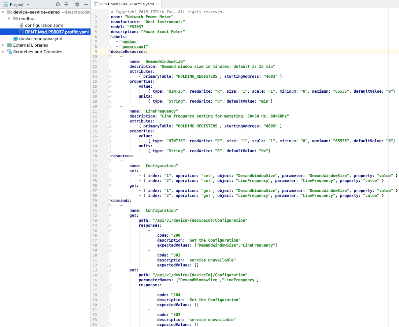This screenshot has height=327, width=399.
Task: Click the locate file (crosshair) icon
Action: coord(58,4)
